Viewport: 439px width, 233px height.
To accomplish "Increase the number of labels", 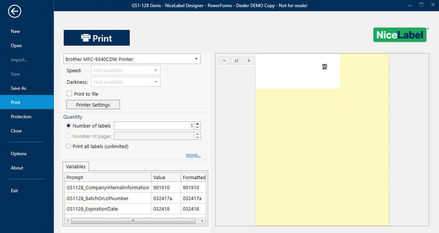I will 198,124.
